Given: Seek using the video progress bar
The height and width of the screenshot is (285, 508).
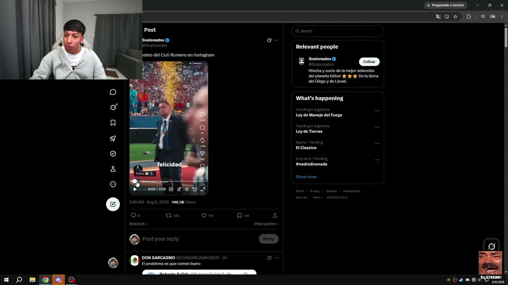Looking at the screenshot, I should (x=168, y=182).
